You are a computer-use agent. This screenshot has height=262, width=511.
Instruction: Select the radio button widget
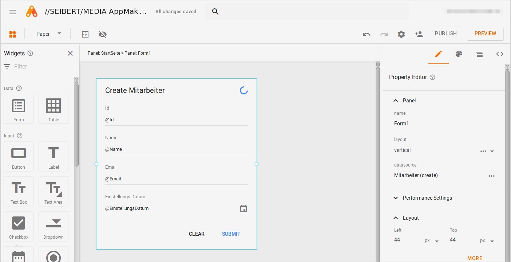[54, 254]
